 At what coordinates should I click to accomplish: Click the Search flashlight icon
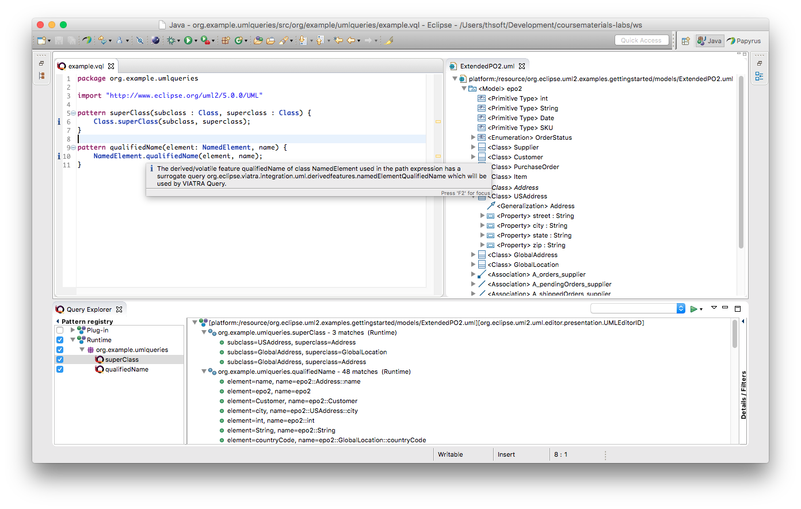[283, 40]
